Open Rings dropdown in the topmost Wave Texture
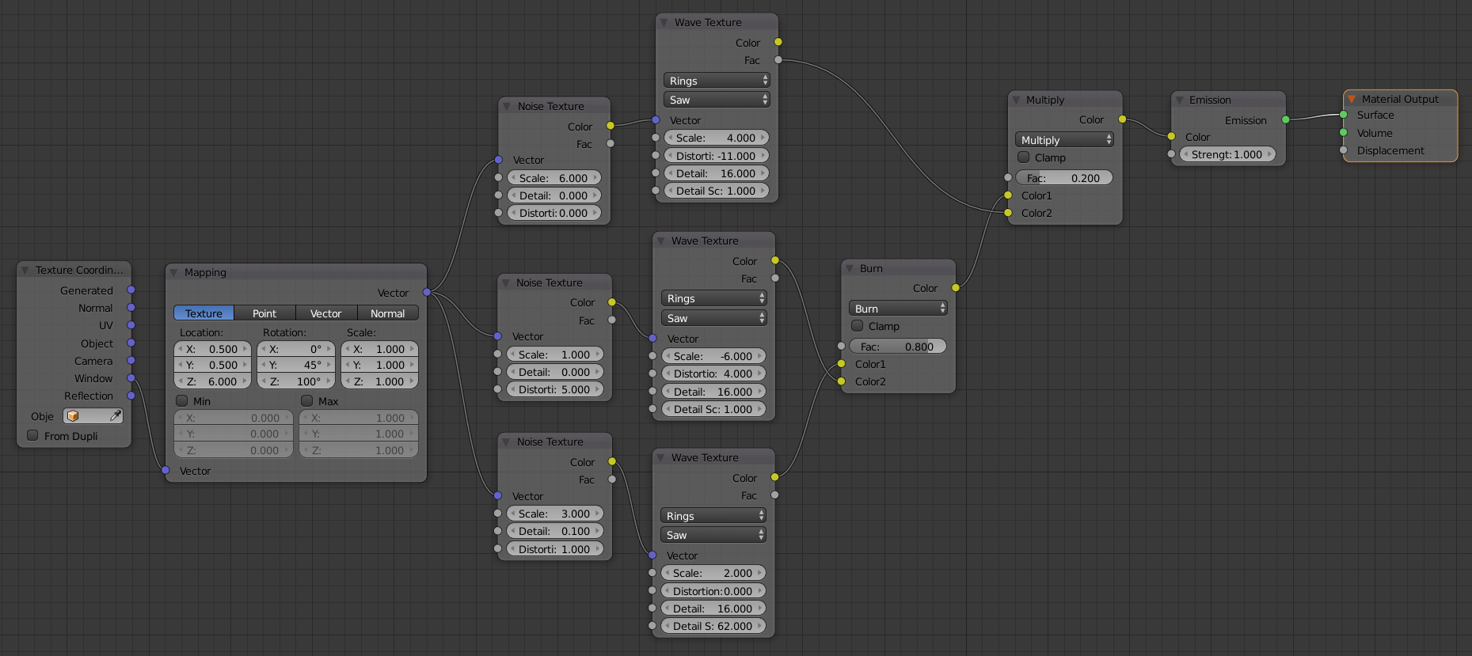The height and width of the screenshot is (656, 1472). coord(717,81)
